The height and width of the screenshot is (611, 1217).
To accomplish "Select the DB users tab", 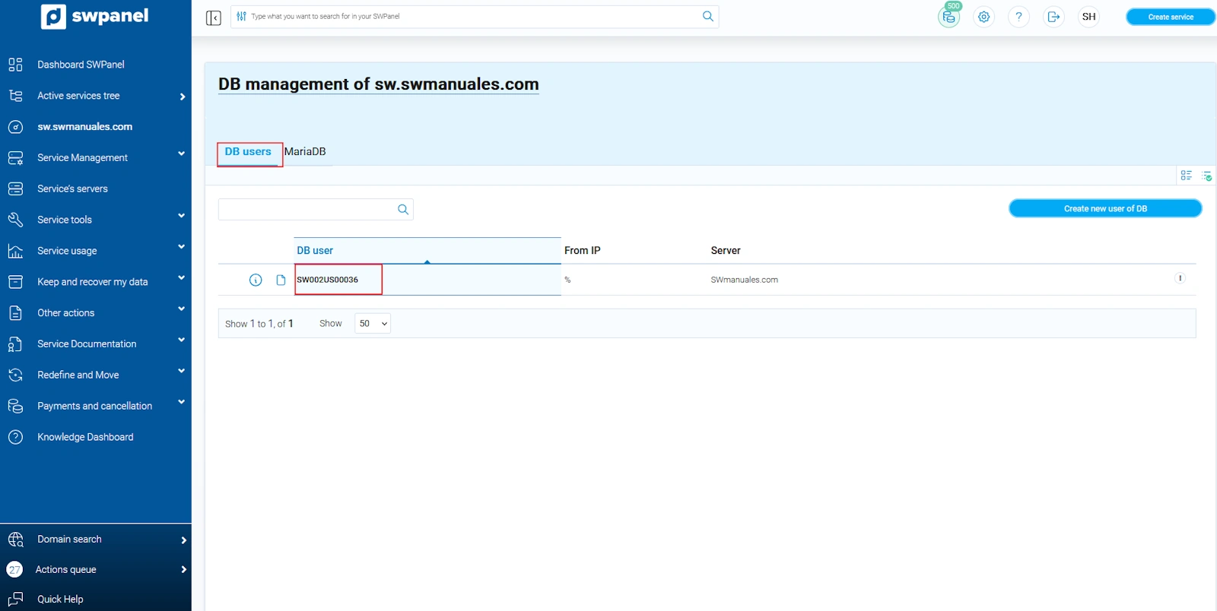I will click(x=248, y=152).
